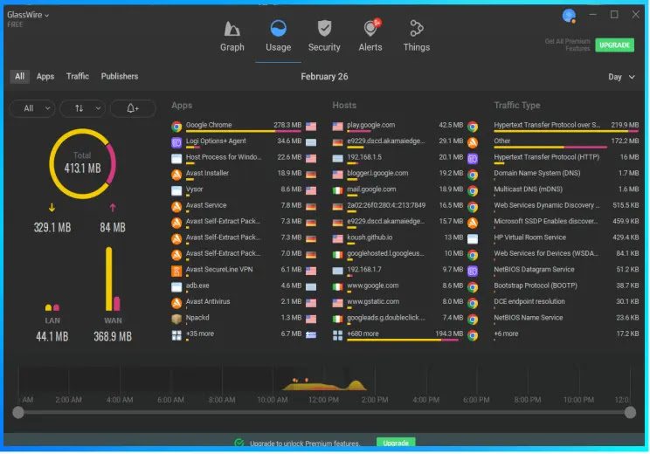Open the Alerts icon with red badge
650x454 pixels.
(x=370, y=28)
